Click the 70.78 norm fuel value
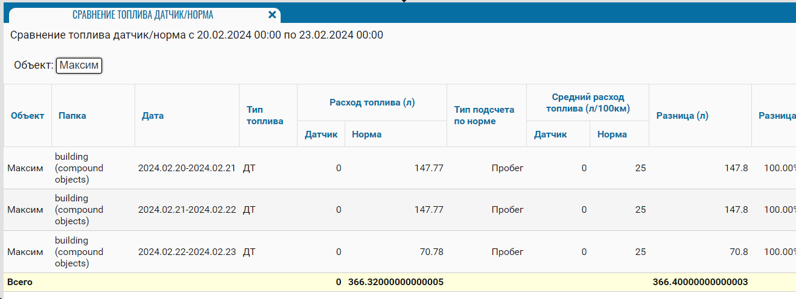796x299 pixels. pyautogui.click(x=431, y=252)
